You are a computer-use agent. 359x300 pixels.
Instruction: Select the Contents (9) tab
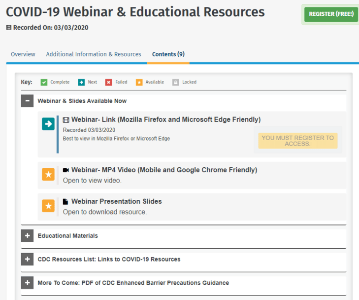168,54
